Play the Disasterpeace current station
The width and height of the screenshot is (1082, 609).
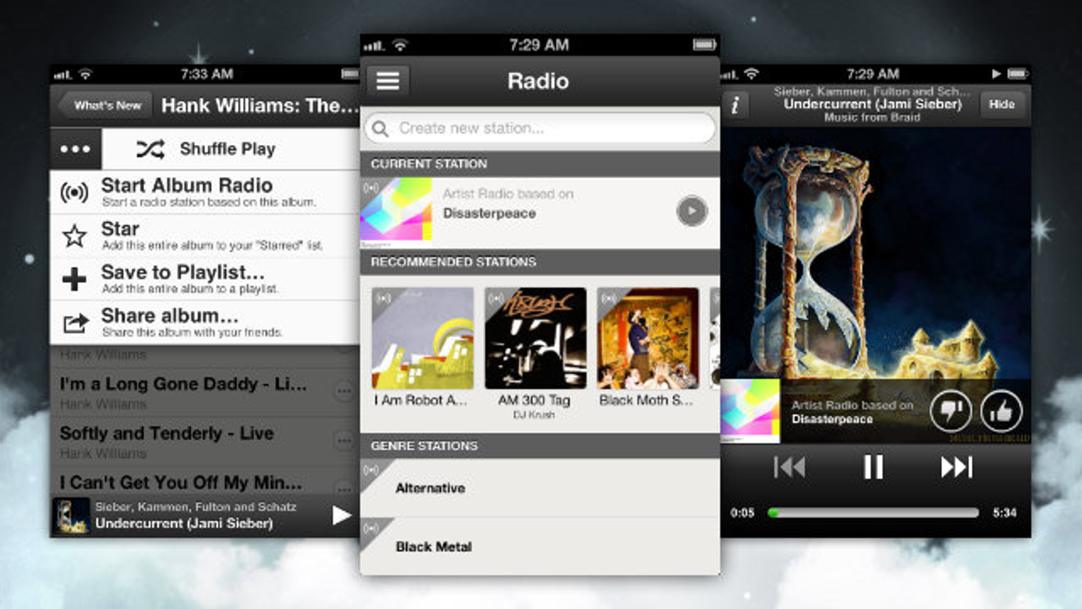pos(691,211)
